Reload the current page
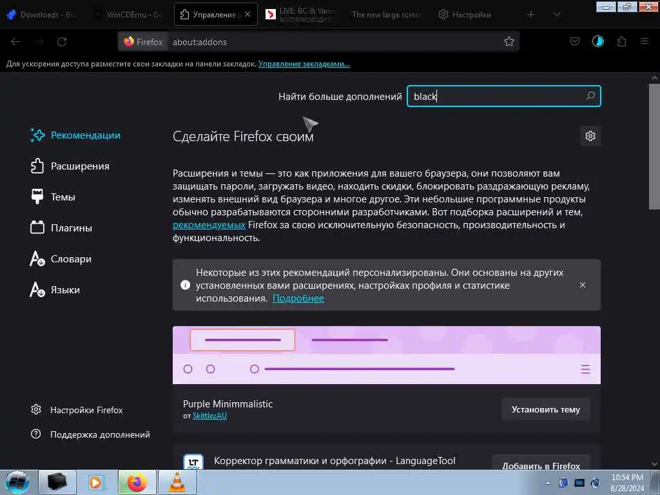 pyautogui.click(x=62, y=42)
